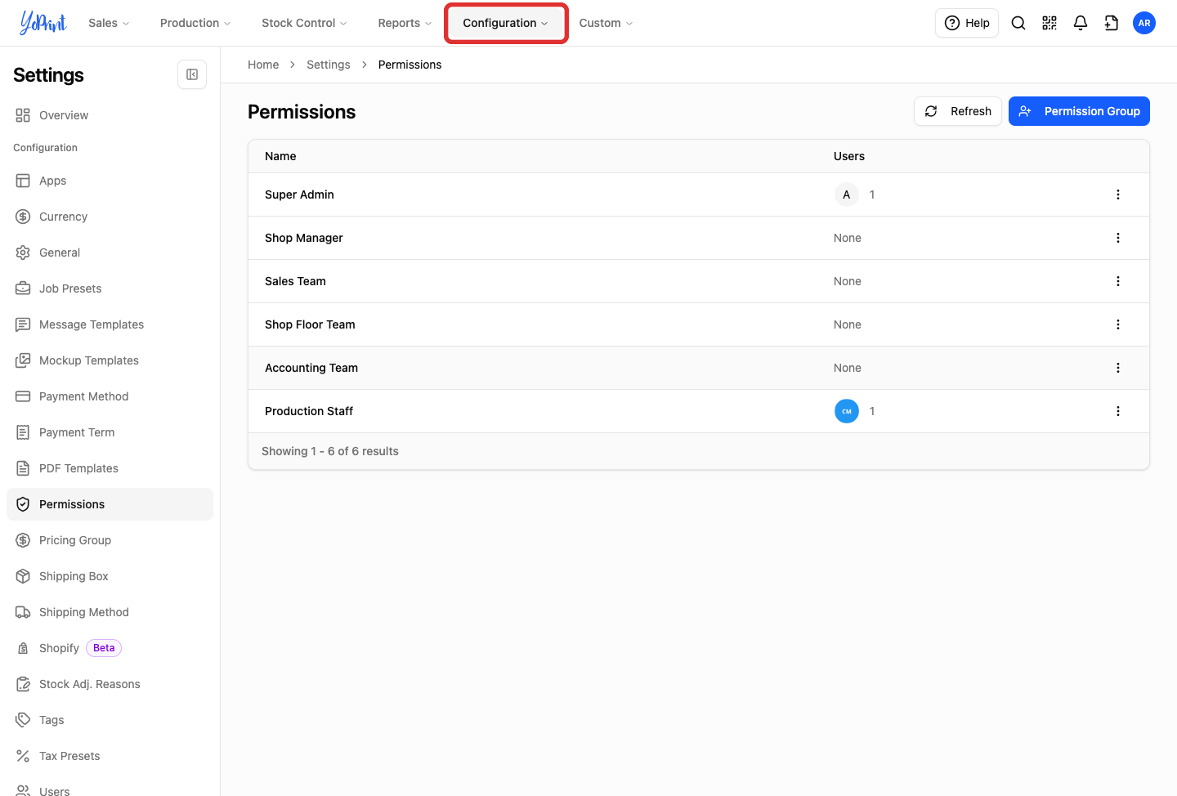
Task: Click the Currency dollar icon
Action: point(23,217)
